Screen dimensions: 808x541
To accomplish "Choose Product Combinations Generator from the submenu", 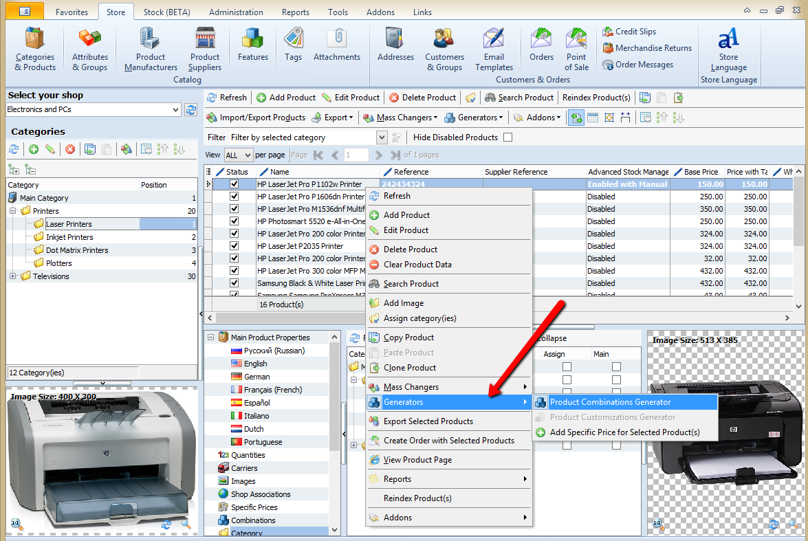I will click(x=625, y=402).
